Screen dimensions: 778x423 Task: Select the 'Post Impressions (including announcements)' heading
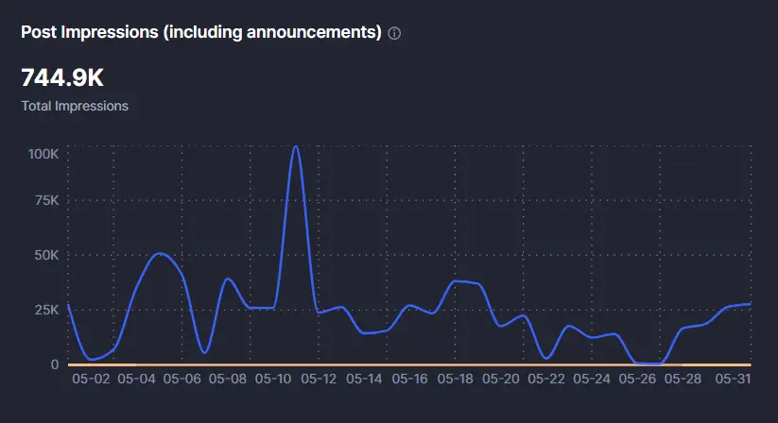201,32
